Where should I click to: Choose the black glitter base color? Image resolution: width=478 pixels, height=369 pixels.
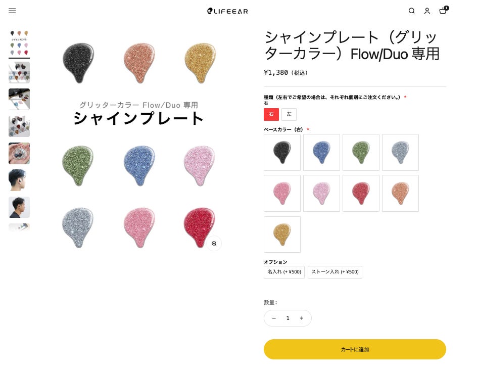point(282,152)
